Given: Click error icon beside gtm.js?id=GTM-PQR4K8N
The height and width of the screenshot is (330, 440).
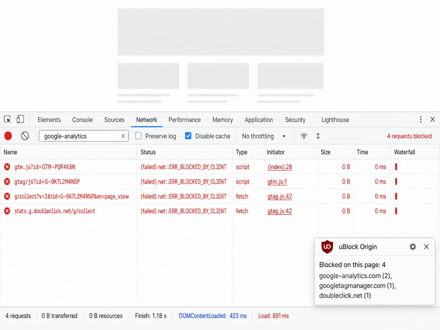Looking at the screenshot, I should (7, 167).
